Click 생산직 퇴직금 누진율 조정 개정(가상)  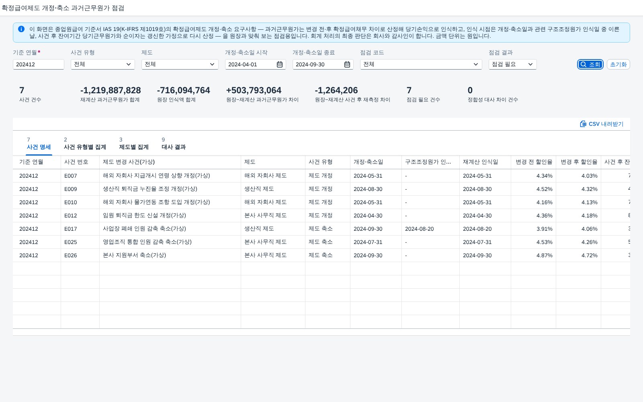tap(150, 189)
